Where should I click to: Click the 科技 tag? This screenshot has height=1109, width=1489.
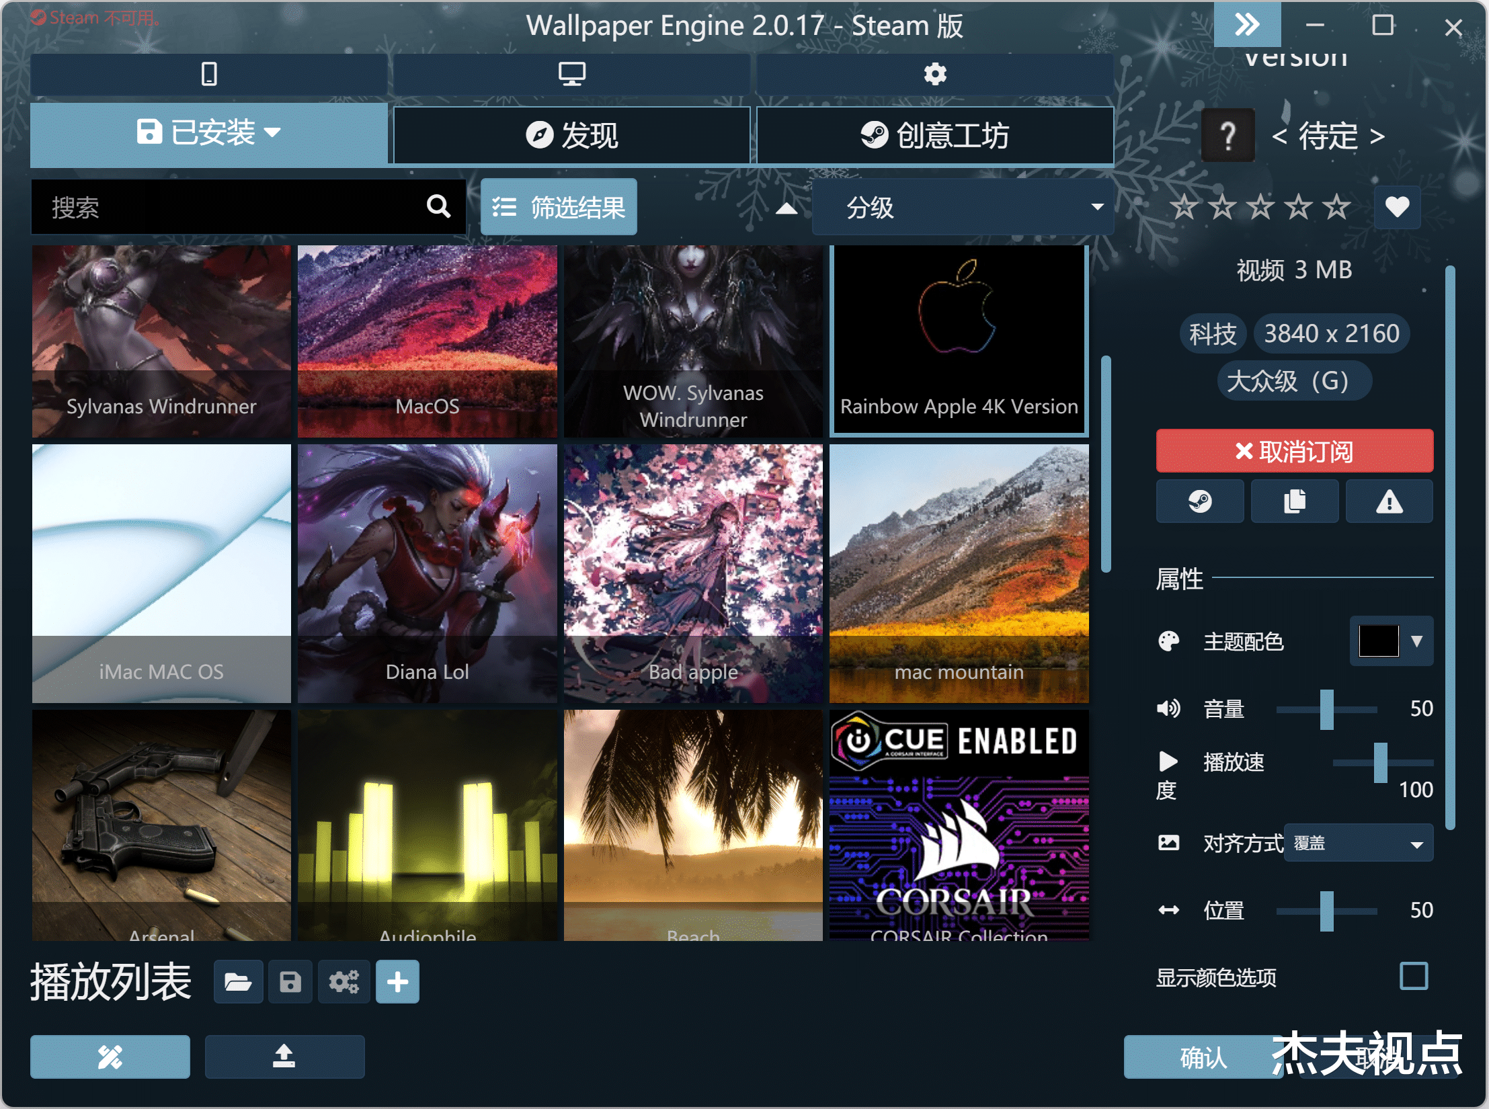pos(1213,333)
